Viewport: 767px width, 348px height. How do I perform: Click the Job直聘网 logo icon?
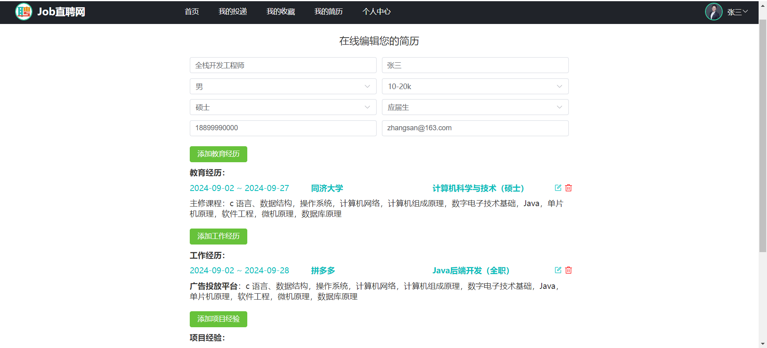[x=24, y=12]
